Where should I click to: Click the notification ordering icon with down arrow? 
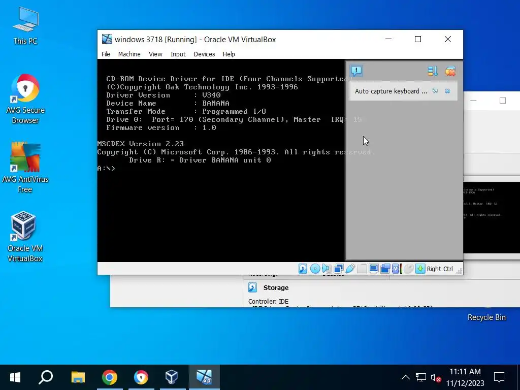(433, 71)
